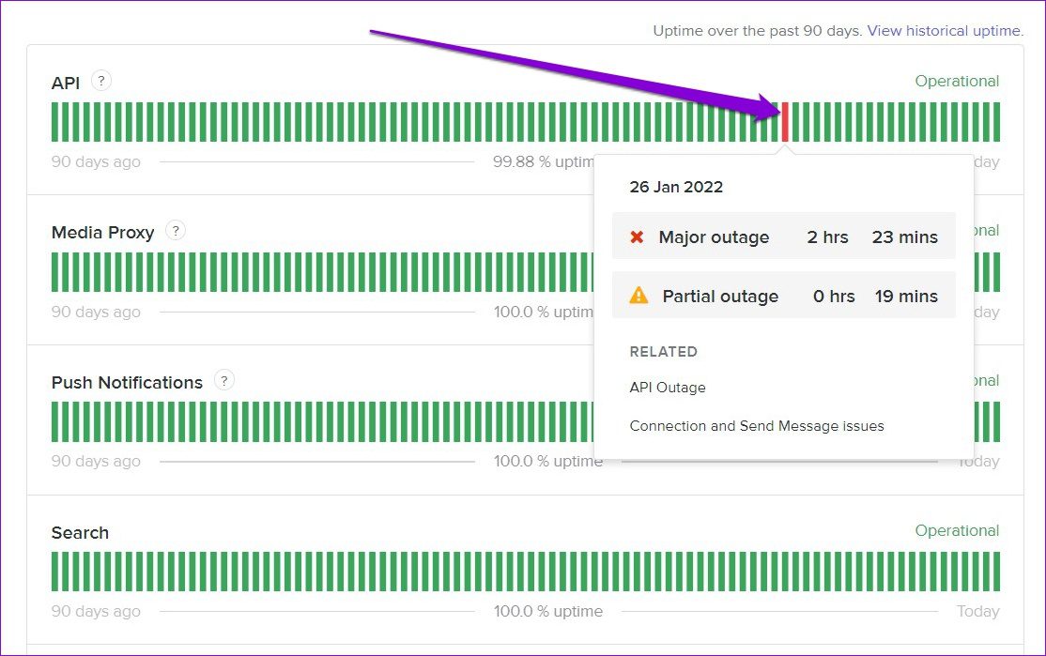Click the Media Proxy question mark icon
The image size is (1046, 656).
[x=176, y=231]
